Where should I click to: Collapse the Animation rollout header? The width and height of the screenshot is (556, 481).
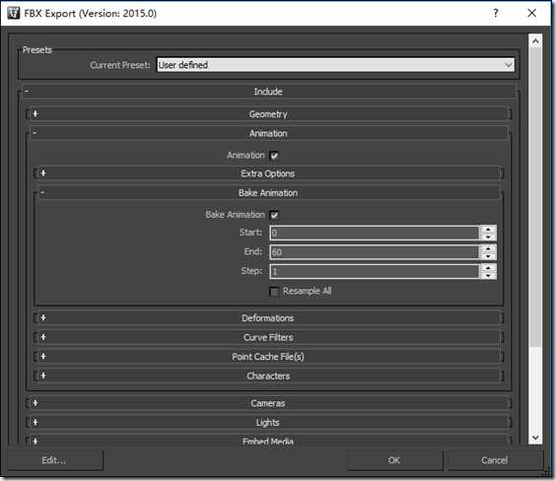click(269, 133)
